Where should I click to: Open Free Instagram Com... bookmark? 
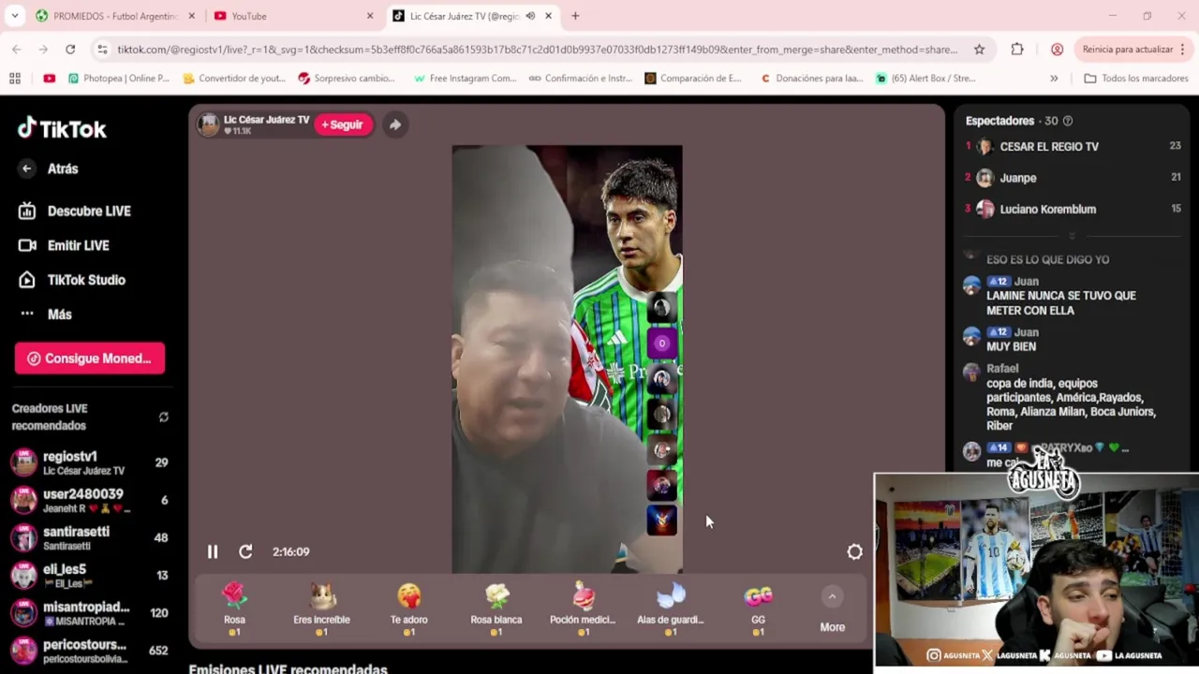coord(466,79)
